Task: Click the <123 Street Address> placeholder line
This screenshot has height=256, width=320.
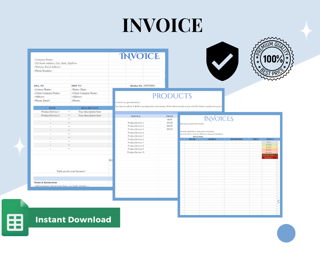Action: coord(55,63)
